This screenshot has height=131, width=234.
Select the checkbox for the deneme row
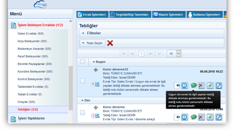click(x=83, y=113)
